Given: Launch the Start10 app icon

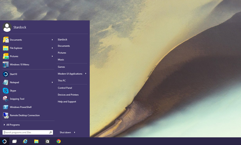Looking at the screenshot, I should click(6, 74).
